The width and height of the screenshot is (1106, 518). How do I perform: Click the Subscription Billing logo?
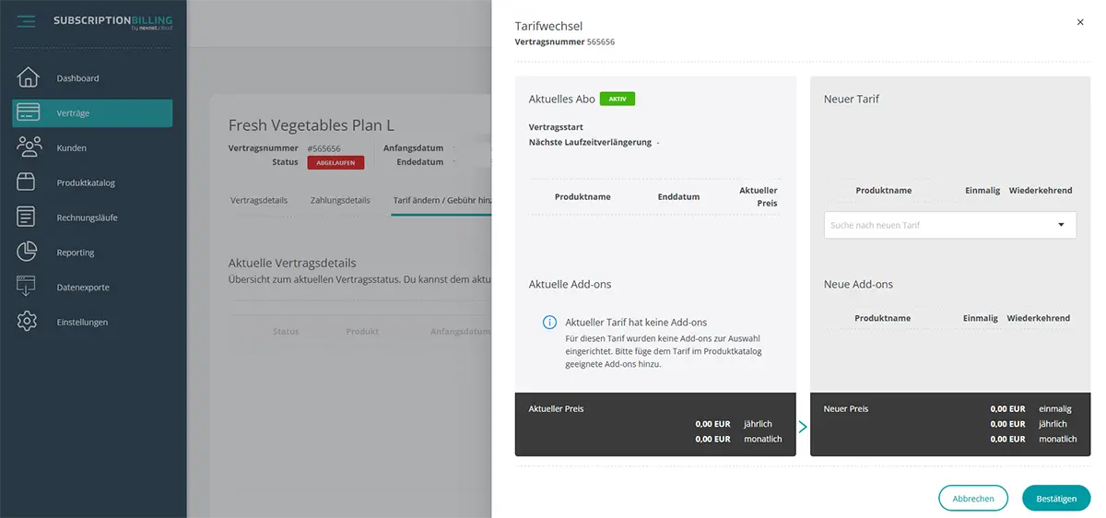coord(112,23)
